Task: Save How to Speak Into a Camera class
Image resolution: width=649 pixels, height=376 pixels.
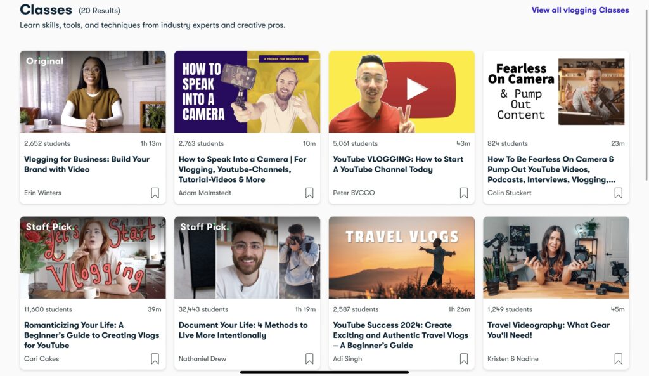Action: [x=309, y=193]
